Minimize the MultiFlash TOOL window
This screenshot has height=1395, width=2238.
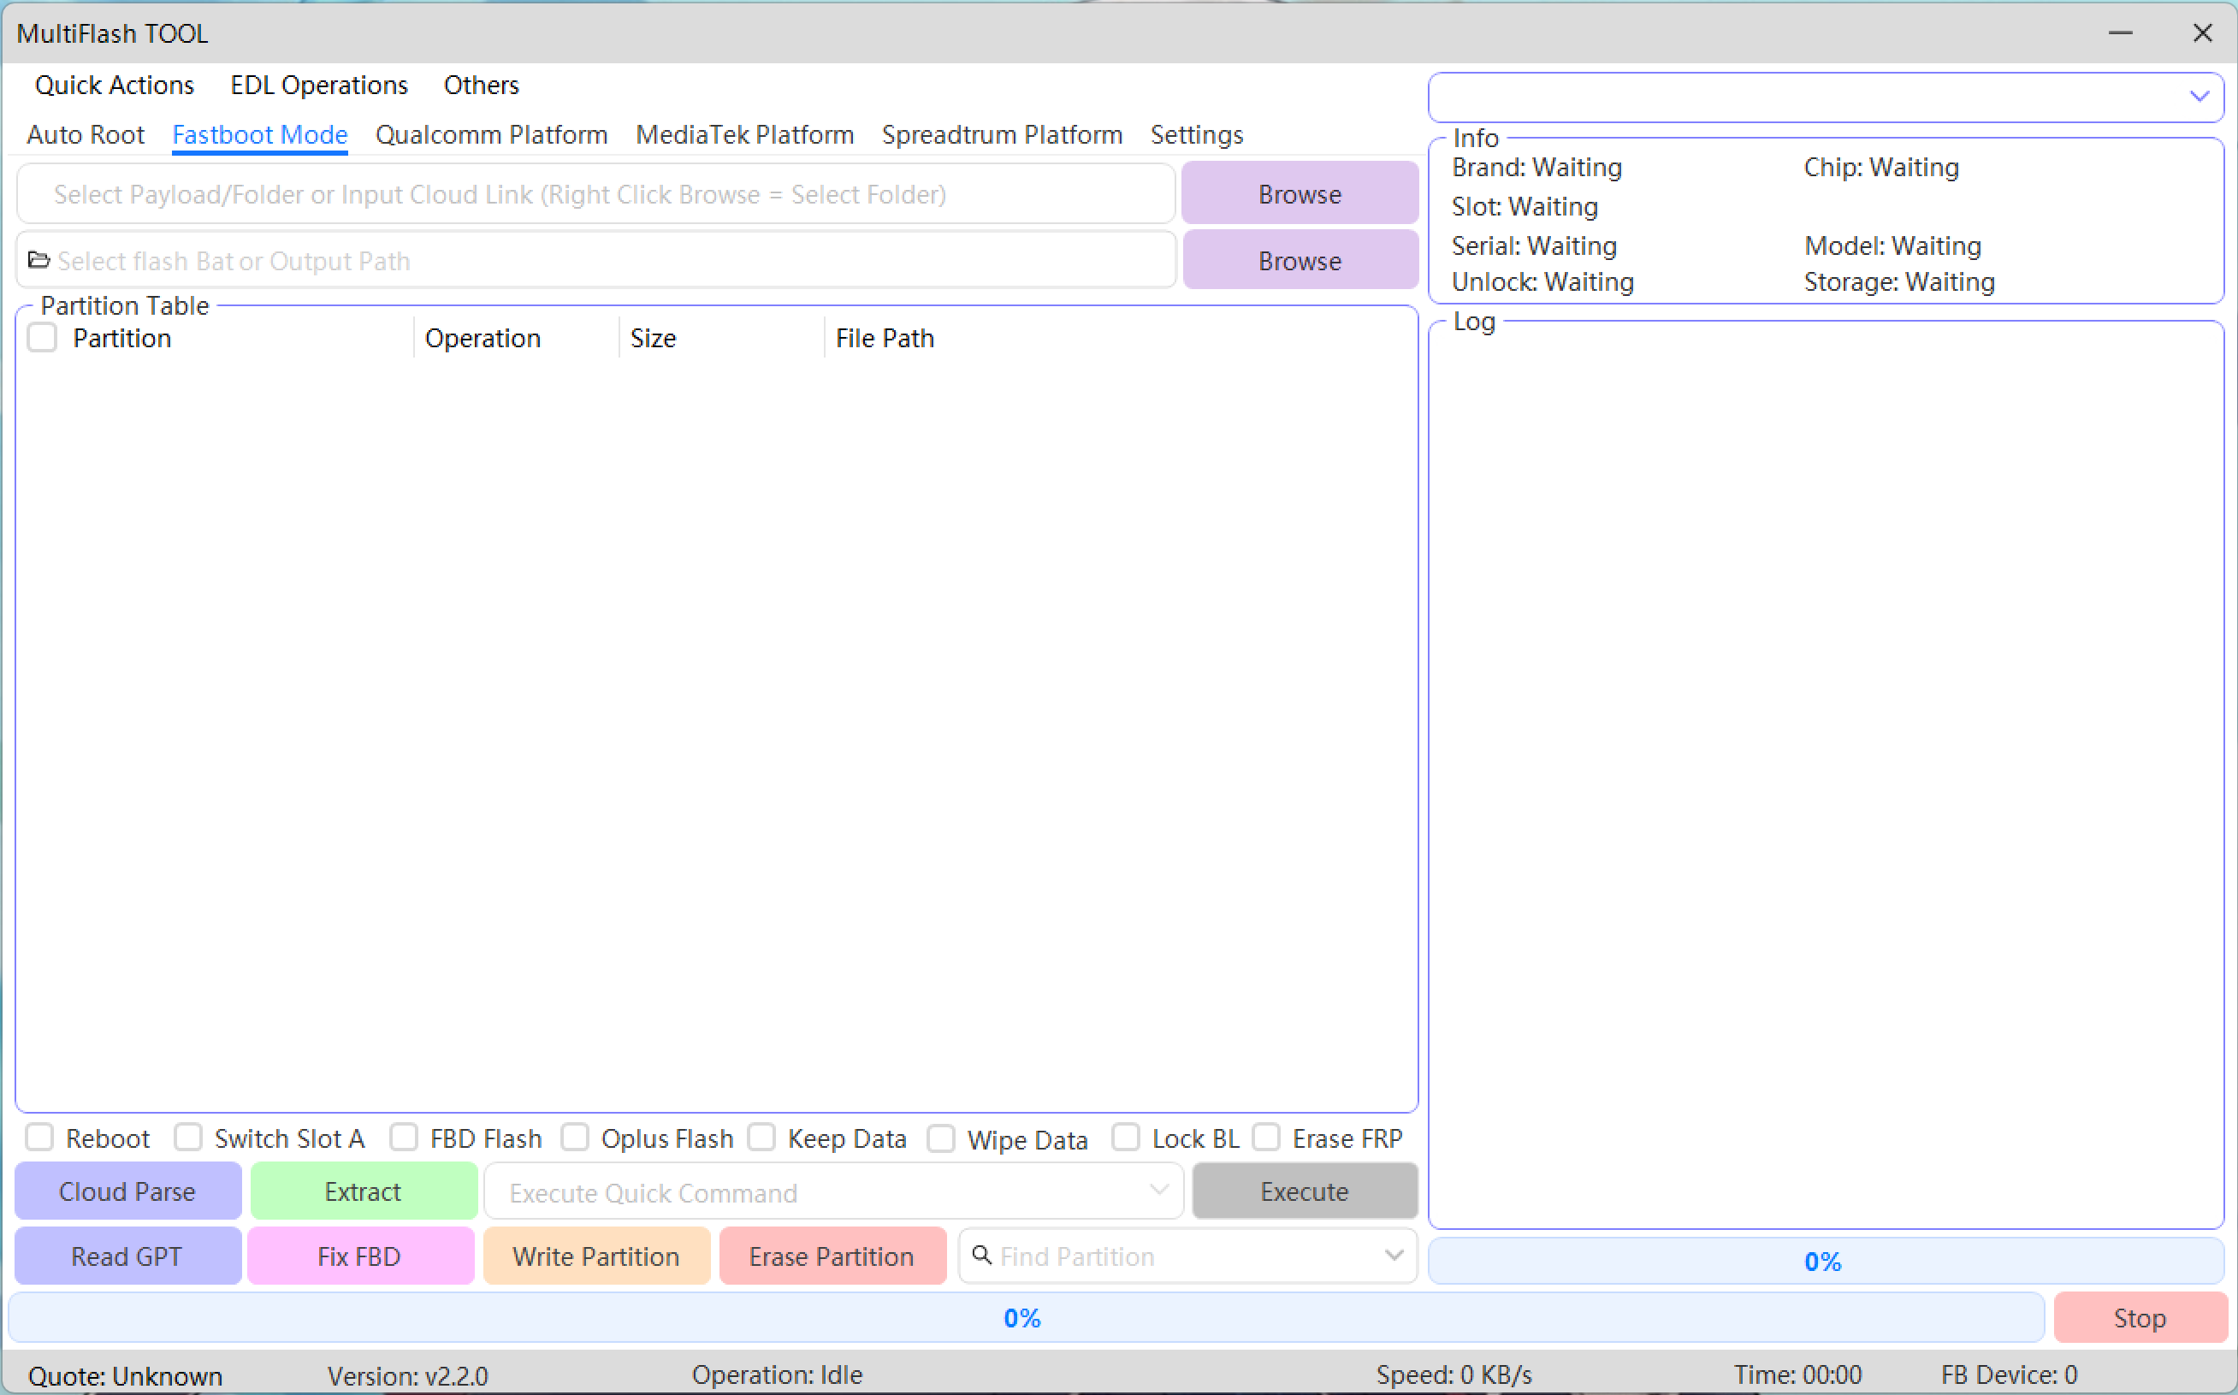point(2120,33)
